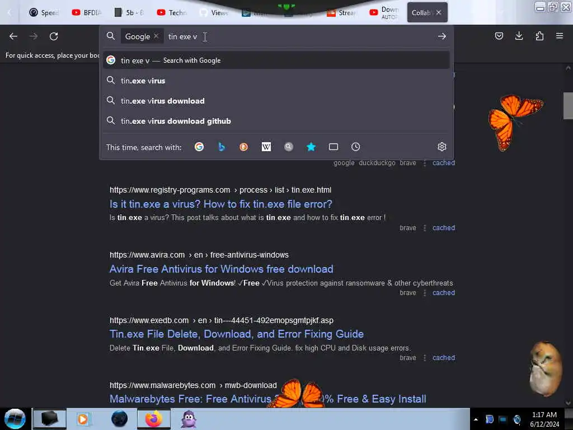
Task: Click URL text 'https://www.registry-programs.com'
Action: pyautogui.click(x=170, y=190)
